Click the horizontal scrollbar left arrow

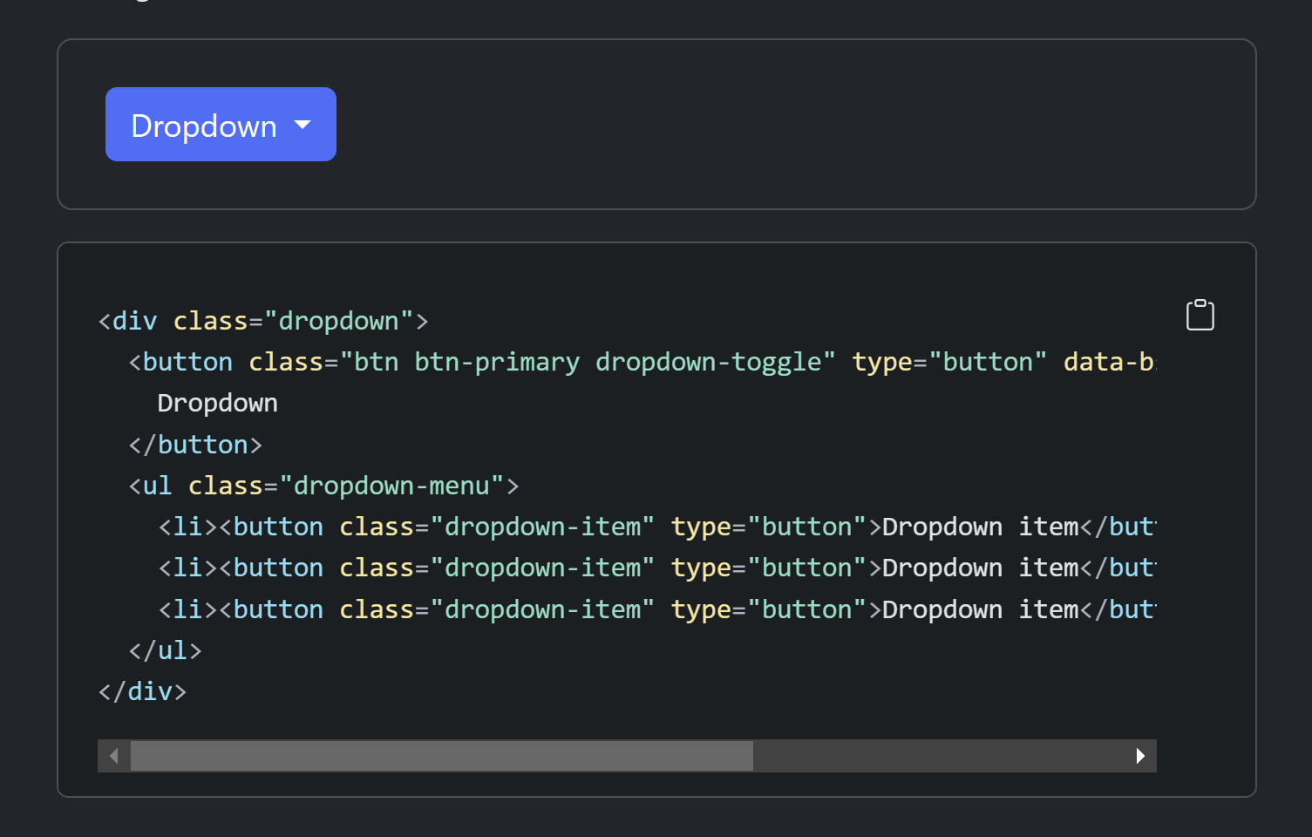coord(114,756)
